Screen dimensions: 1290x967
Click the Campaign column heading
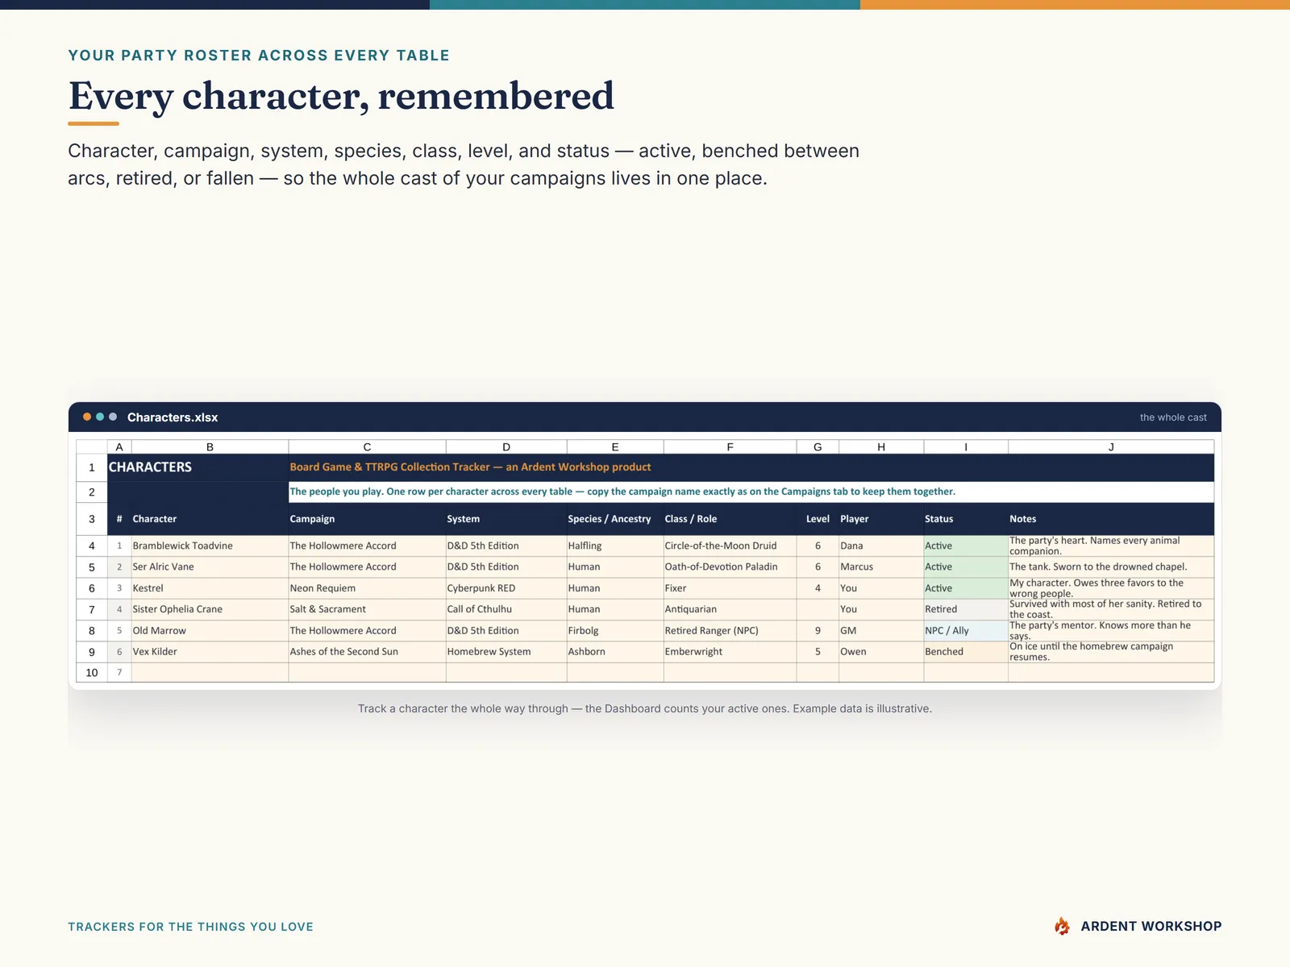click(367, 519)
